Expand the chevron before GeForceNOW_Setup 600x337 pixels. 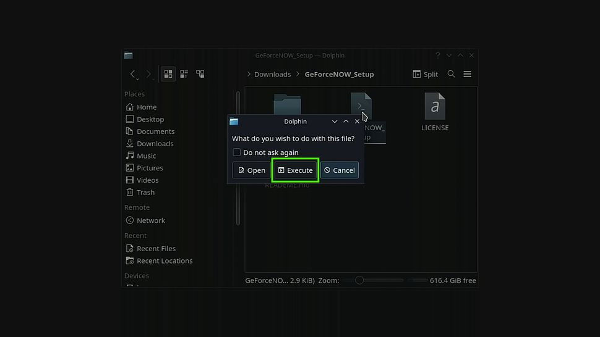tap(298, 74)
